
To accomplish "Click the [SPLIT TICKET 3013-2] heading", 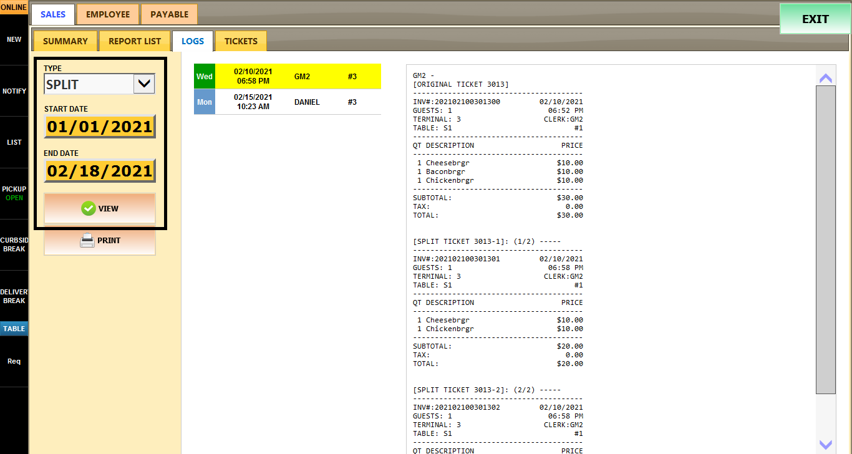I will tap(461, 390).
